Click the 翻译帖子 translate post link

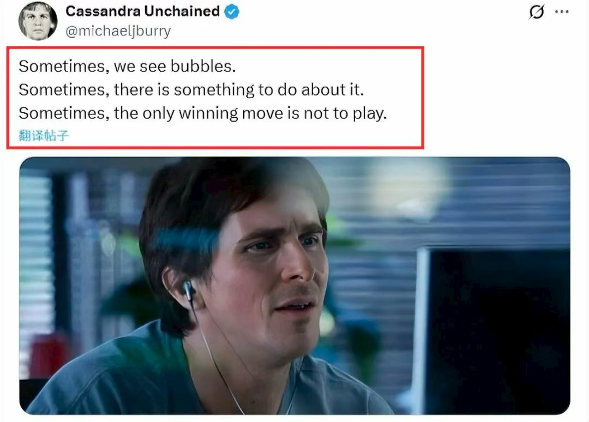pyautogui.click(x=44, y=136)
